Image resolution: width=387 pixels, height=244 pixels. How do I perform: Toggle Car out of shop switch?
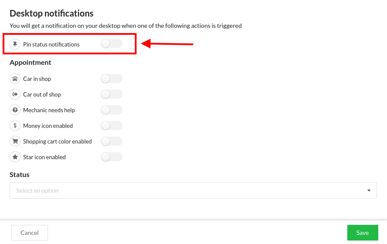111,94
